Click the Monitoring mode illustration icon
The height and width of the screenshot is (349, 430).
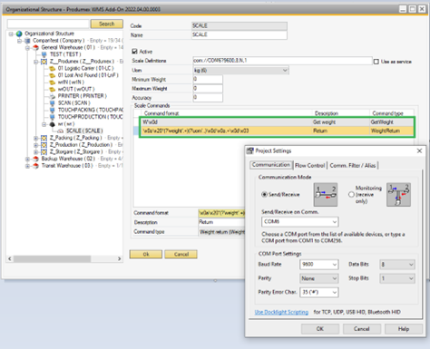pyautogui.click(x=398, y=195)
